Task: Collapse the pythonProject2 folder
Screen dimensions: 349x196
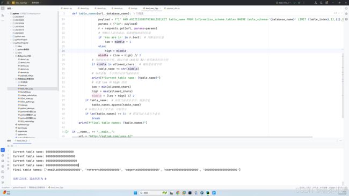Action: [11, 43]
